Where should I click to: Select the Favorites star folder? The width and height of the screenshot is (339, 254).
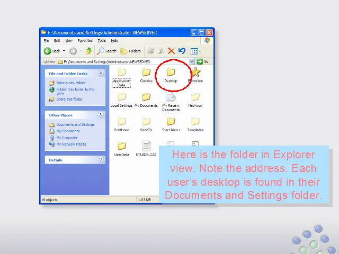click(x=195, y=75)
